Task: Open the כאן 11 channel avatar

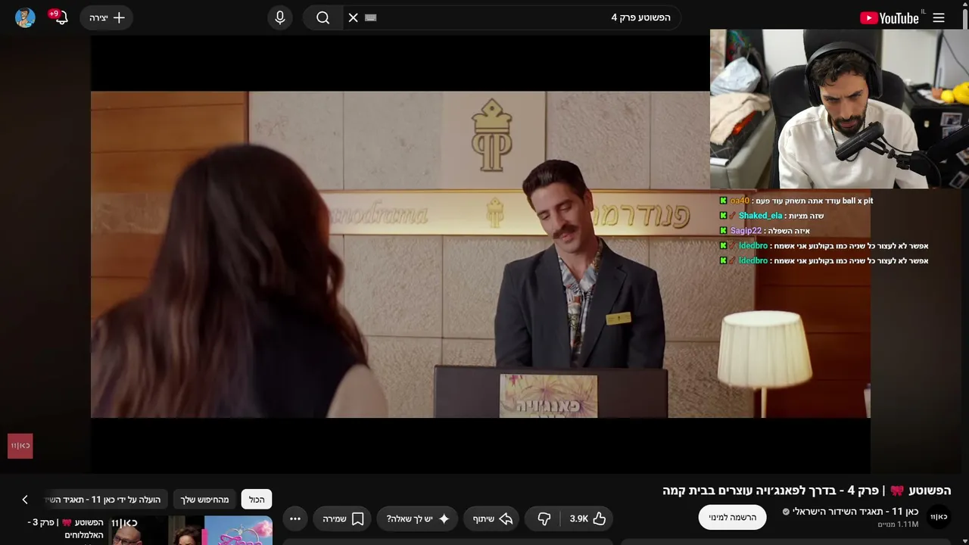Action: (939, 517)
